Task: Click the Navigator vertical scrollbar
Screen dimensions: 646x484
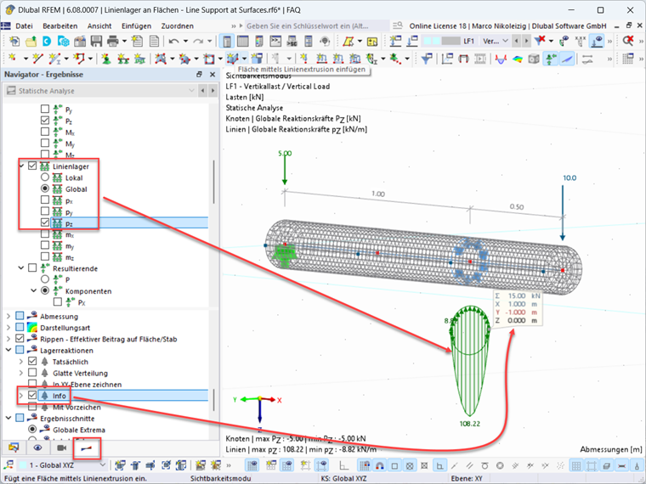Action: pyautogui.click(x=213, y=181)
